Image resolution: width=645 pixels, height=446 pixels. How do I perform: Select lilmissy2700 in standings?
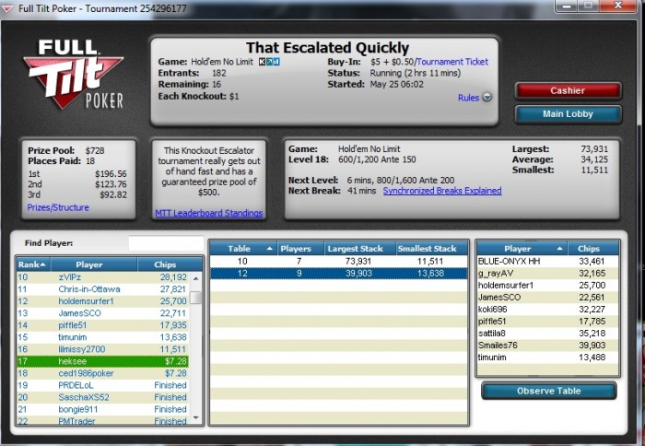[x=103, y=349]
